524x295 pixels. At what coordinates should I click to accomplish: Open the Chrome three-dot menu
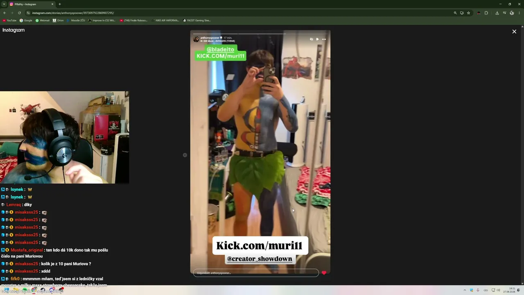(519, 13)
